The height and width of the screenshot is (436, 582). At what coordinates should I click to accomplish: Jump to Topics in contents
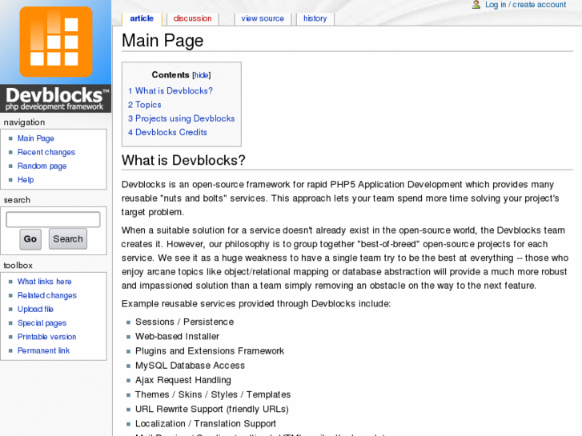click(145, 105)
